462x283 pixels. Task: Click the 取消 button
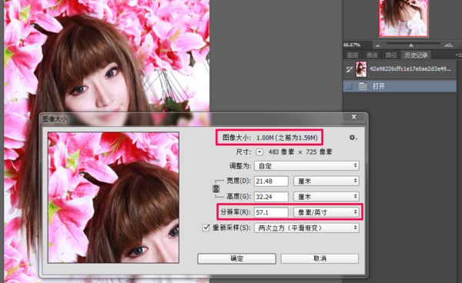(320, 258)
